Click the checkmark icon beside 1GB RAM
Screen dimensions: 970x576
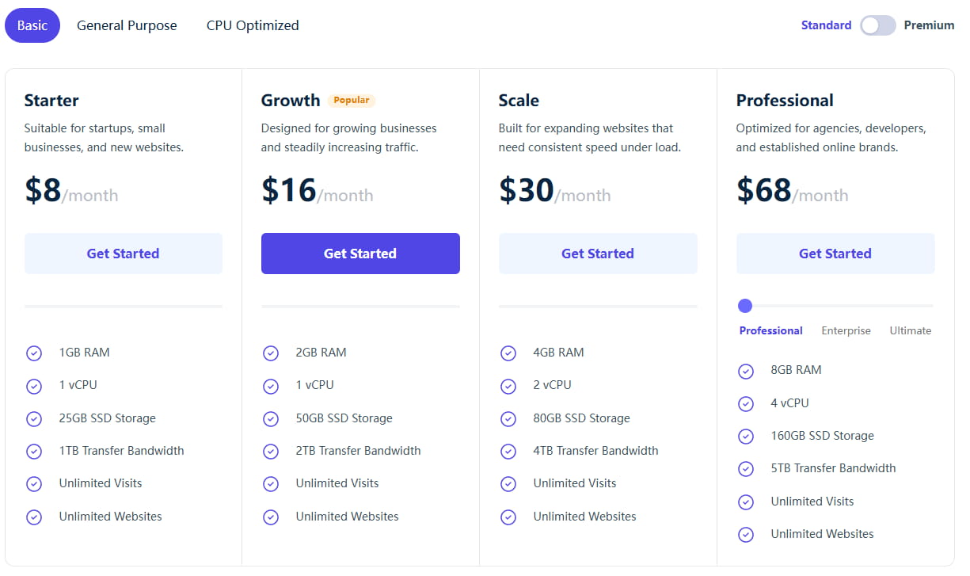[34, 353]
